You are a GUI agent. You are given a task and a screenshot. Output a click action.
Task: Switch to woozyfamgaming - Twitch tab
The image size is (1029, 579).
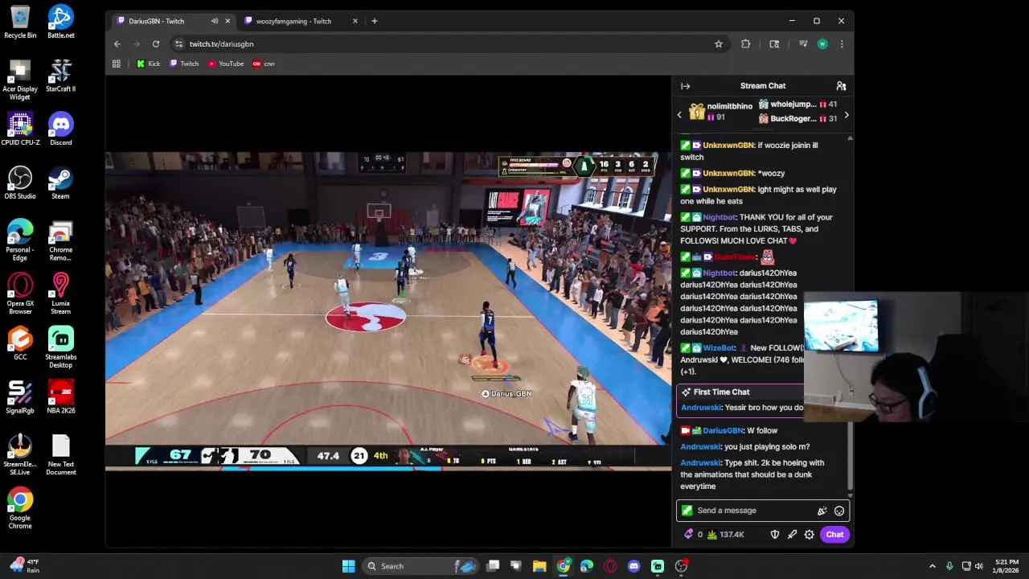tap(293, 21)
